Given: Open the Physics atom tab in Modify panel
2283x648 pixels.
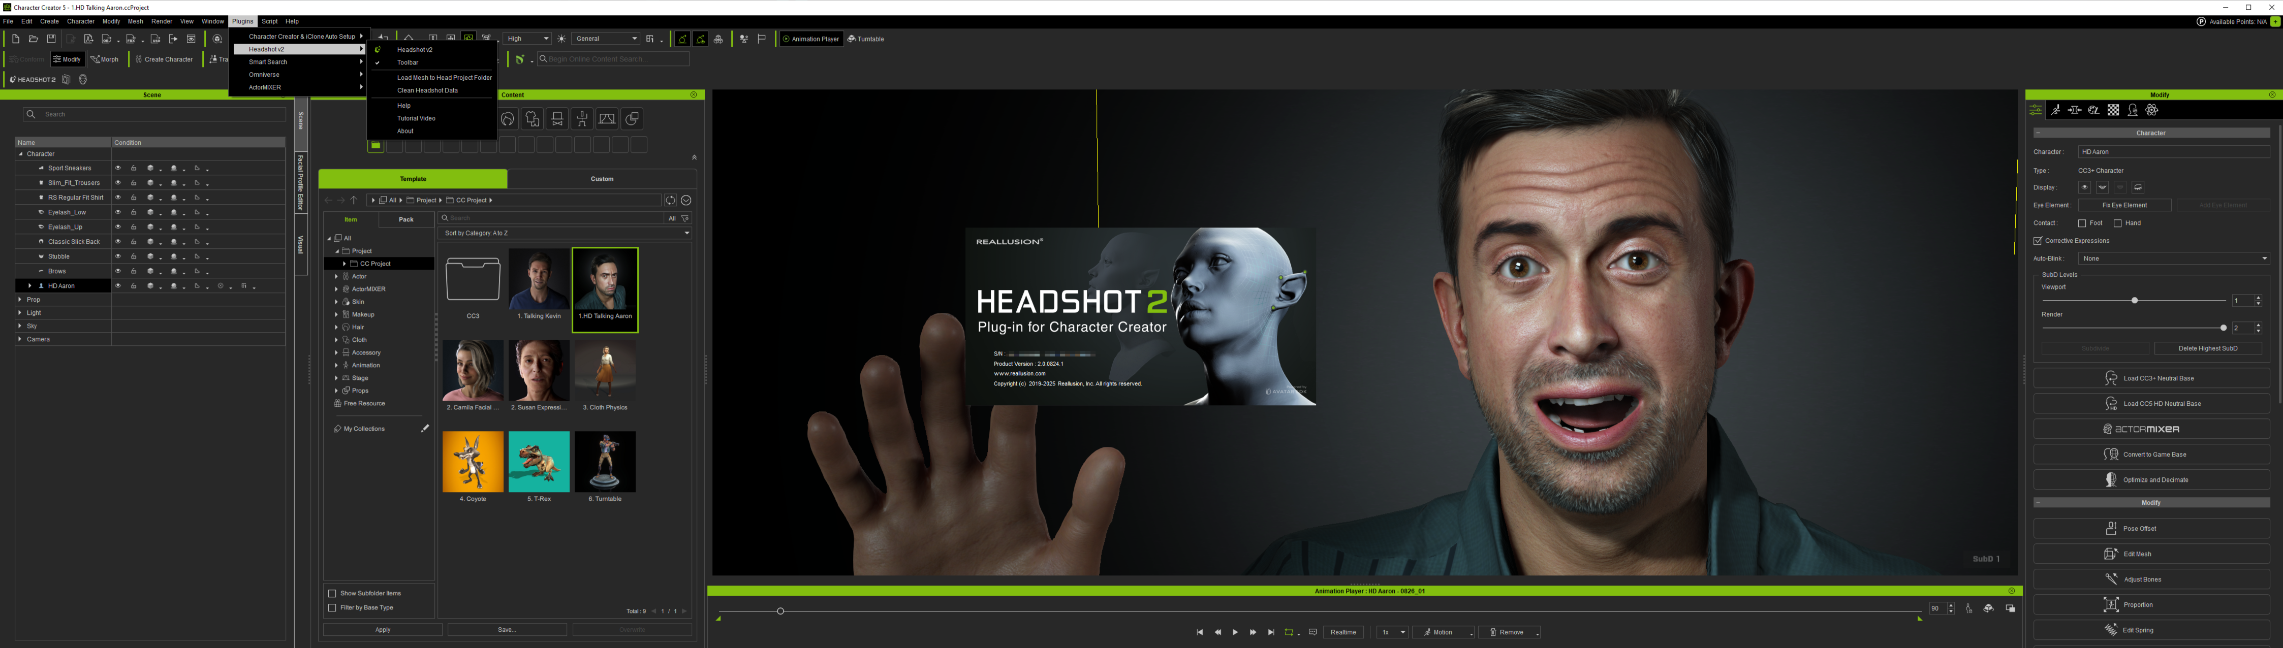Looking at the screenshot, I should pos(2153,111).
